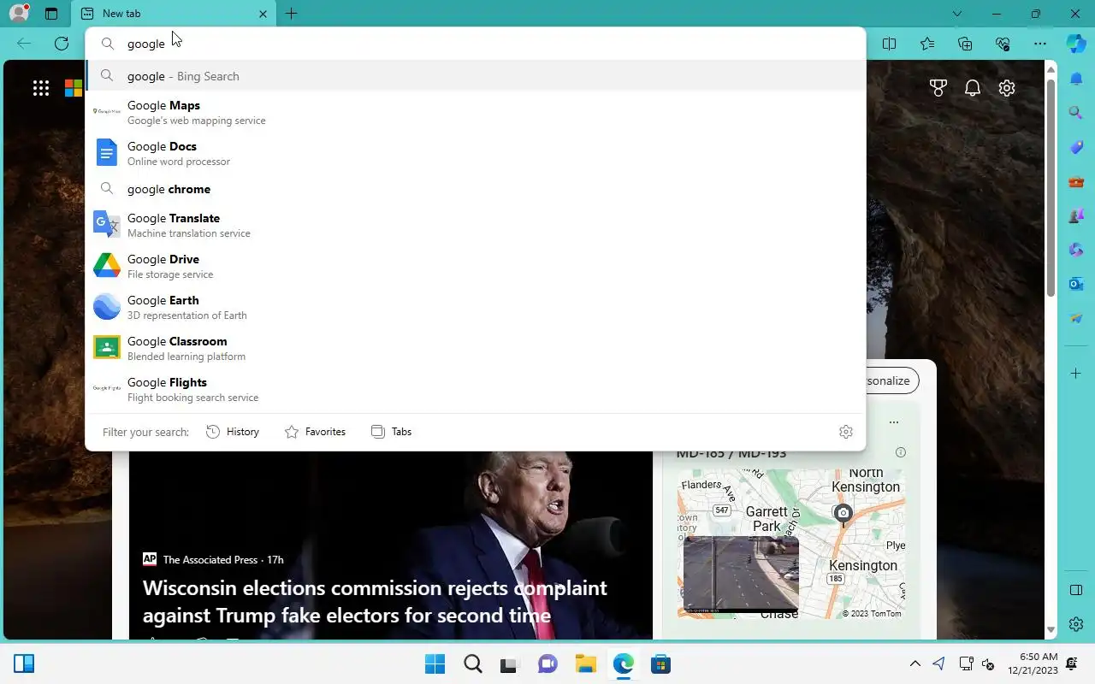Choose the Google Classroom suggestion
Viewport: 1095px width, 684px height.
[476, 348]
